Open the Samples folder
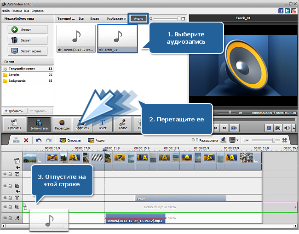Viewport: 299px width, 234px height. 28,74
